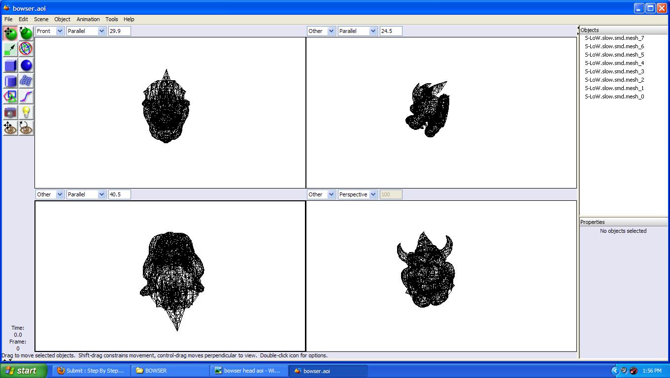Click the Frame 0 readout
Screen dimensions: 670x378
pyautogui.click(x=18, y=345)
